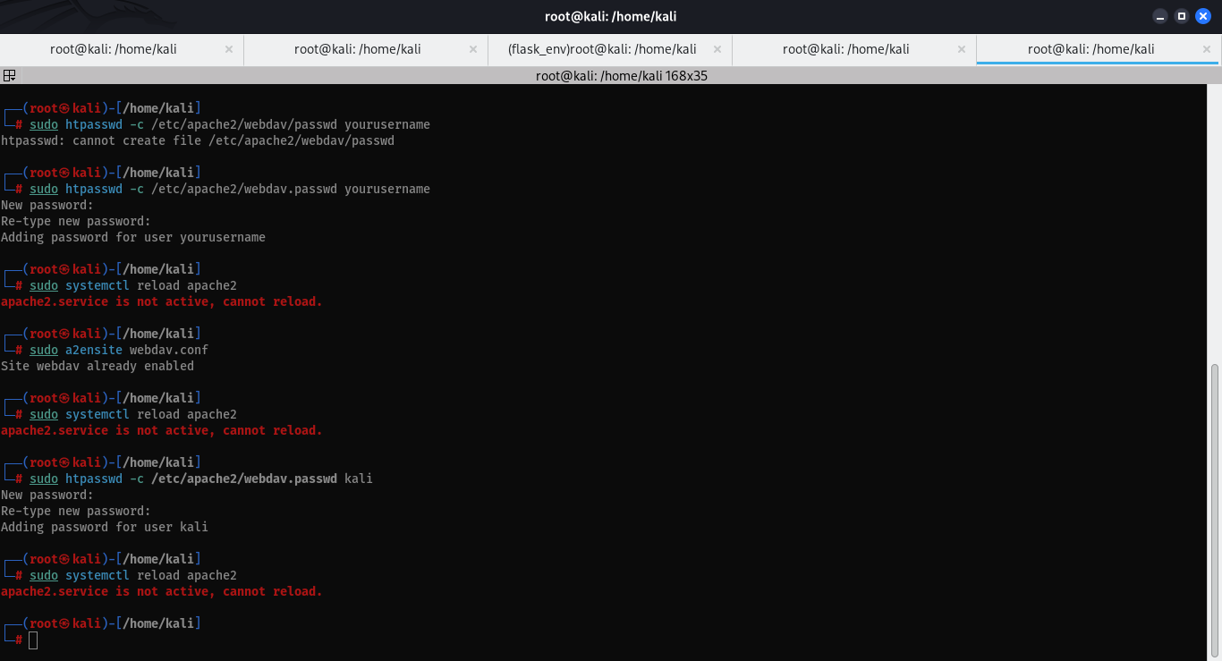
Task: Switch to the fourth root@kali tab
Action: point(845,49)
